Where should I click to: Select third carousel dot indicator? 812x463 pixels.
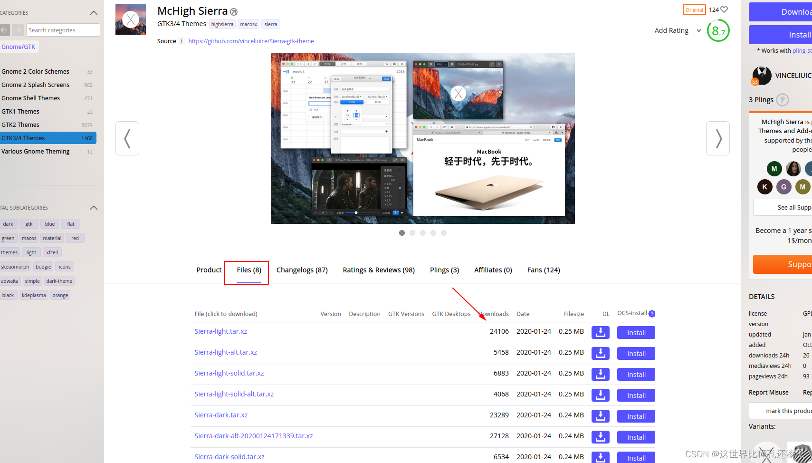click(x=423, y=233)
